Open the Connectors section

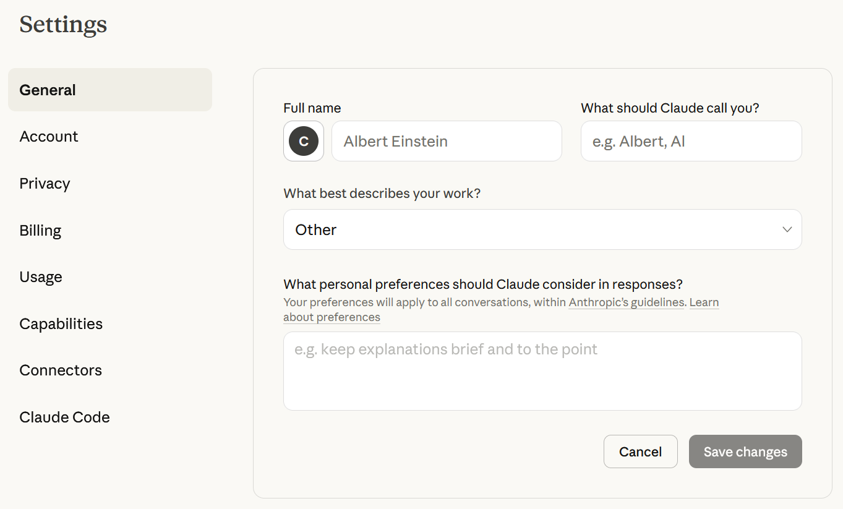(61, 370)
